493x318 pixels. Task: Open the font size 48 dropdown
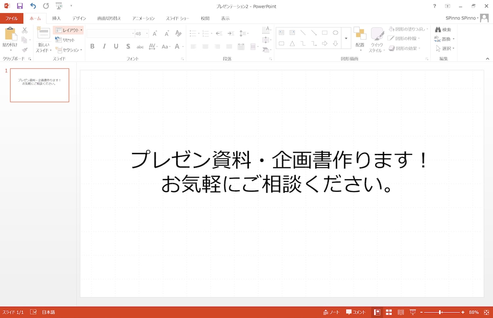(x=147, y=34)
